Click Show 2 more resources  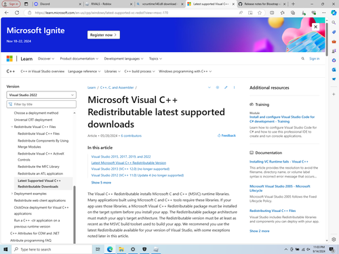(260, 231)
